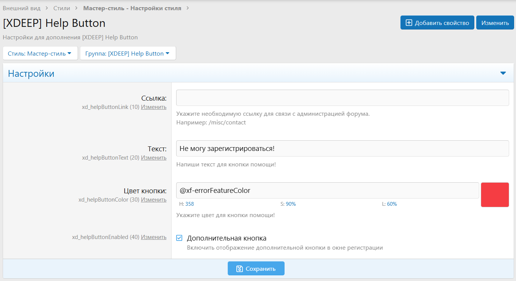Image resolution: width=516 pixels, height=281 pixels.
Task: Click 'Изменить' link for xd_helpButtonEnabled
Action: pyautogui.click(x=153, y=237)
